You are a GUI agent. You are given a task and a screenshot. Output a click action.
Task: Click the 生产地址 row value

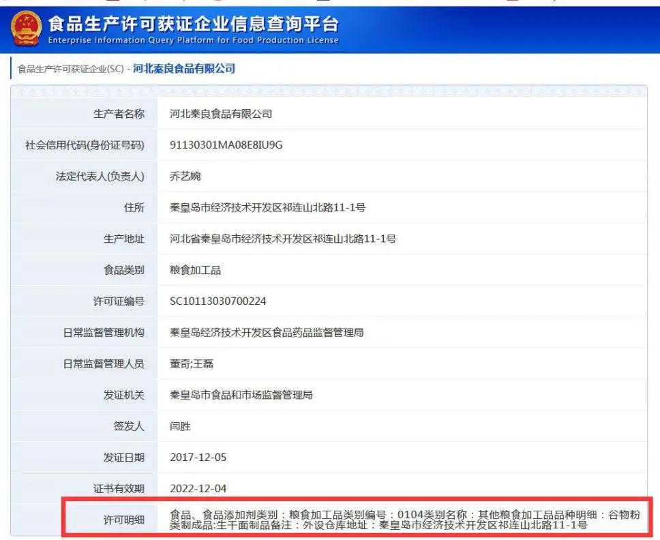(x=283, y=239)
